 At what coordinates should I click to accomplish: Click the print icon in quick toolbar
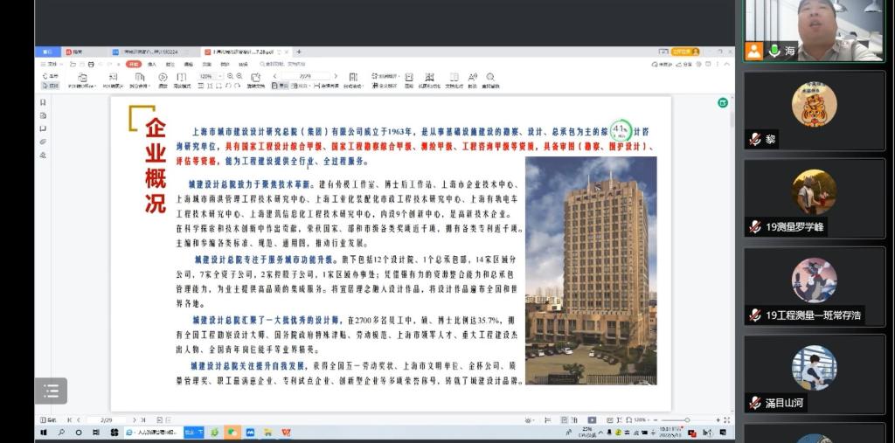pos(90,64)
